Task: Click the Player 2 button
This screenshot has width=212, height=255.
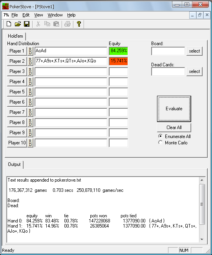Action: [17, 61]
